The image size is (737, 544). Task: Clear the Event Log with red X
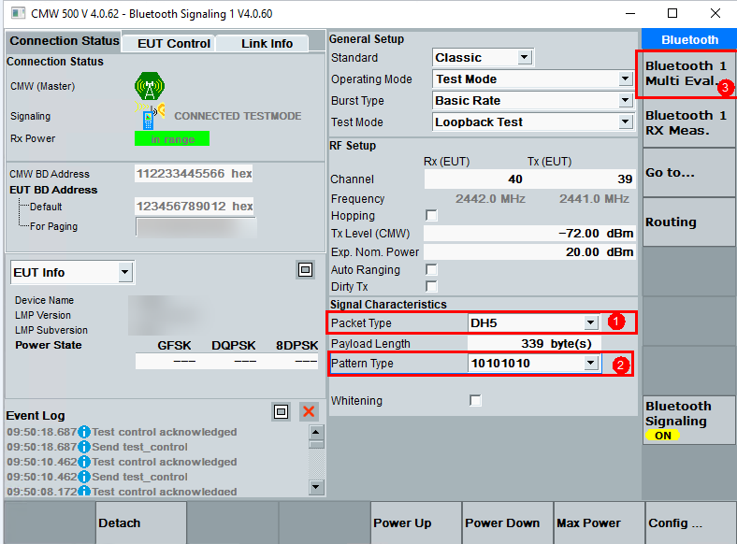tap(309, 412)
